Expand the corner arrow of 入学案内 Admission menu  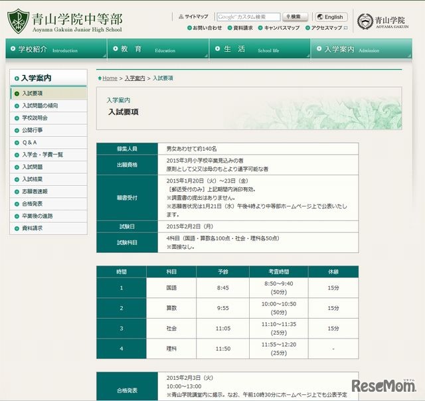(409, 56)
